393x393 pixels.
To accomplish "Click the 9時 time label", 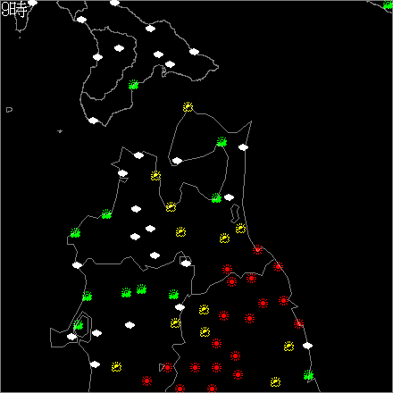I will (x=14, y=10).
